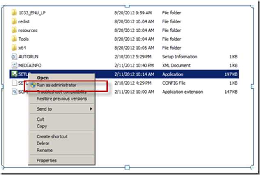The image size is (260, 175).
Task: Select the Tools folder icon
Action: [x=14, y=39]
